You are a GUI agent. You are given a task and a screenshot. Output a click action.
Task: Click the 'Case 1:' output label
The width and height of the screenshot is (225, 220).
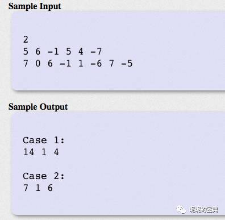(44, 140)
